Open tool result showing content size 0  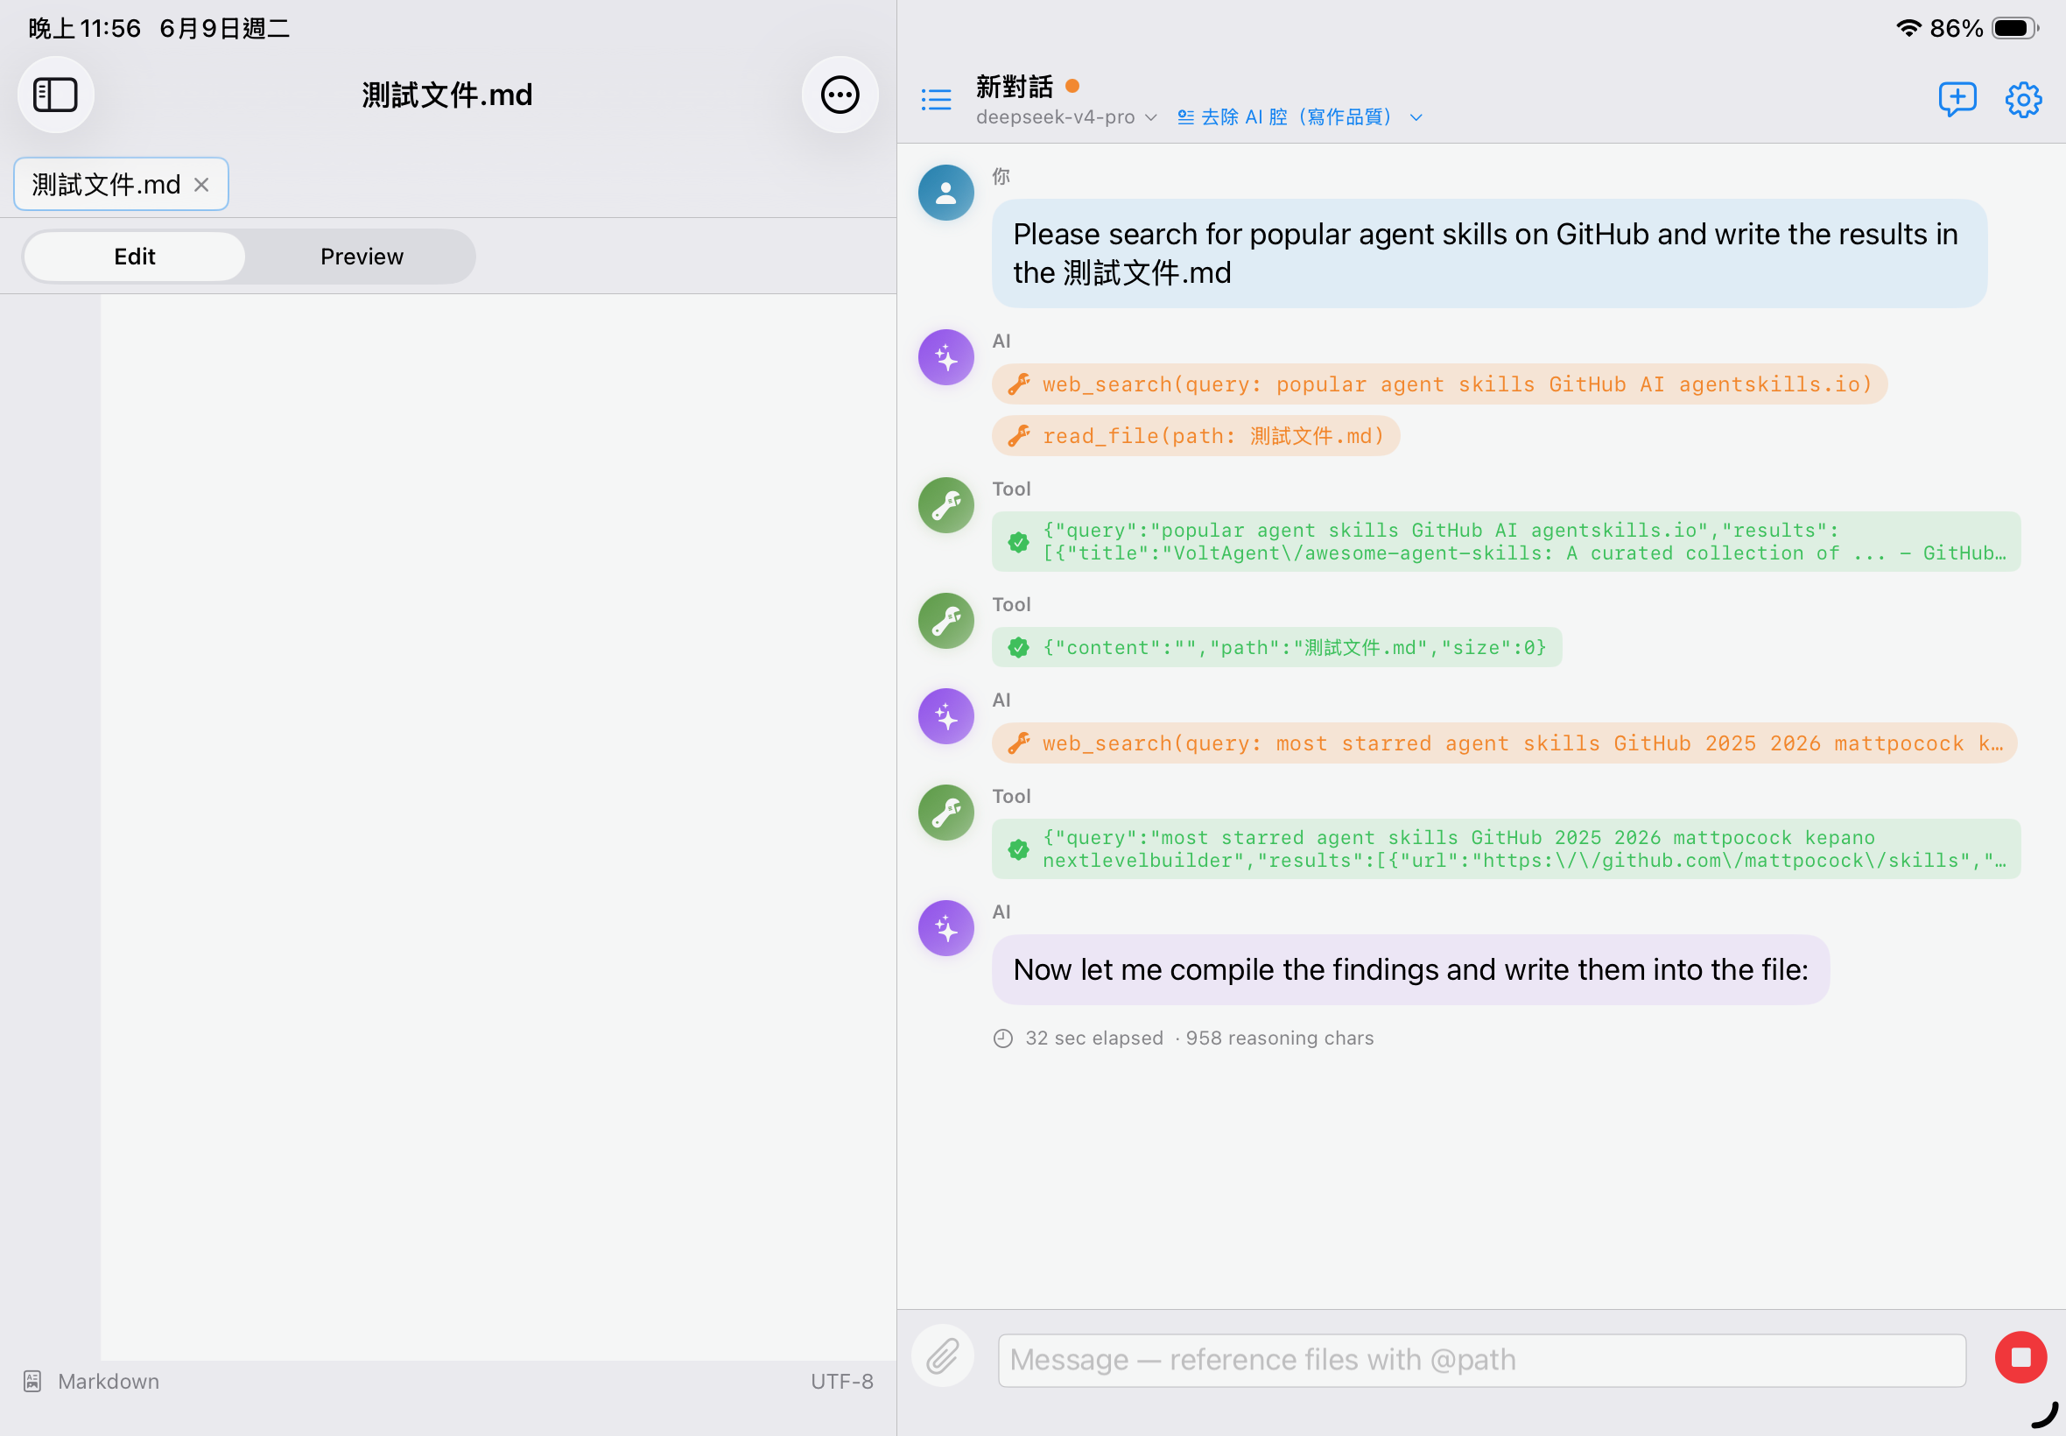click(1276, 647)
